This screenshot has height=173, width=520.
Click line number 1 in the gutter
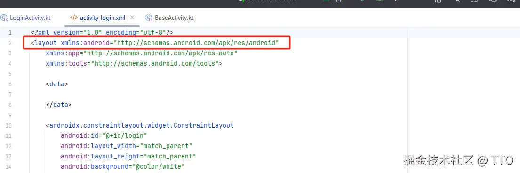point(10,33)
